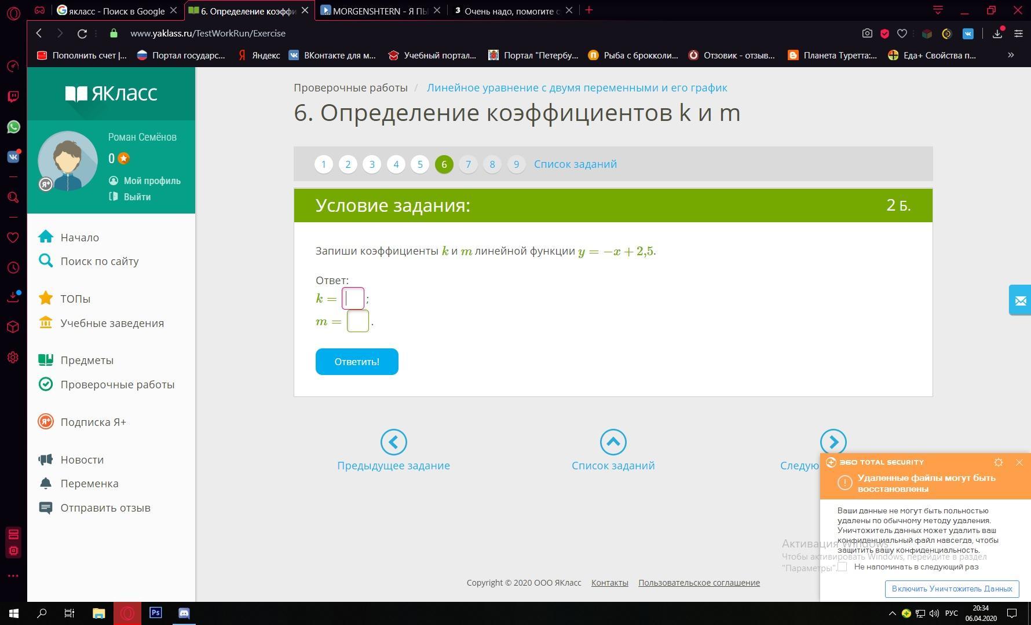Image resolution: width=1031 pixels, height=625 pixels.
Task: Open Twitch in the Opera sidebar
Action: pyautogui.click(x=13, y=96)
